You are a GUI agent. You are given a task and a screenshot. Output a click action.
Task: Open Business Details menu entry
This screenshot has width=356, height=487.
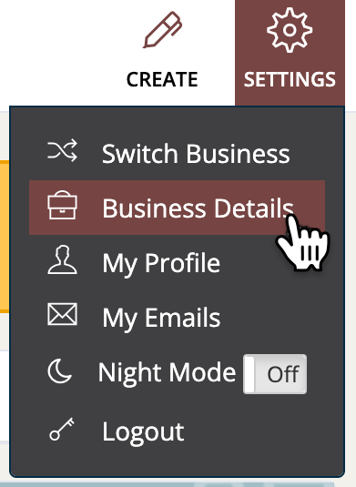coord(177,208)
